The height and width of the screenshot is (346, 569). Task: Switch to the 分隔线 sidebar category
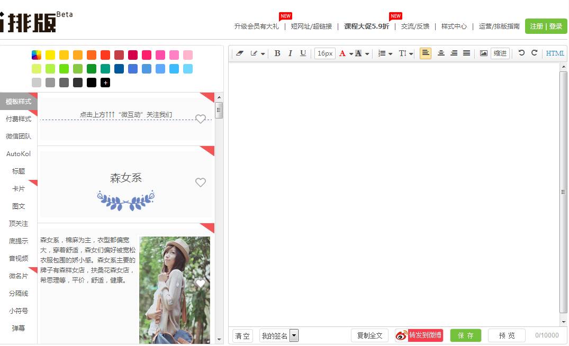tap(19, 294)
